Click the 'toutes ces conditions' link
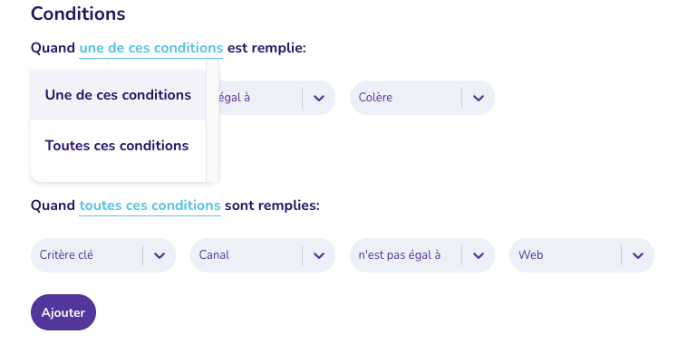 coord(150,205)
